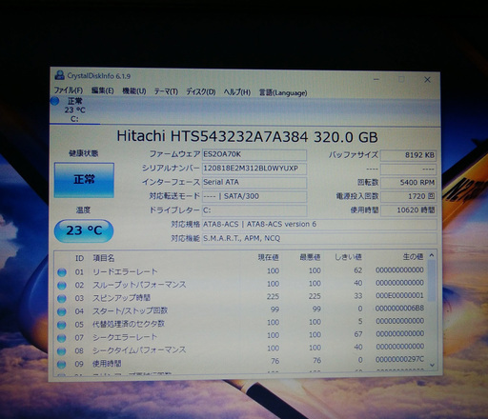488x419 pixels.
Task: Click the status dot for スループットパフォーマンス
Action: pyautogui.click(x=62, y=286)
